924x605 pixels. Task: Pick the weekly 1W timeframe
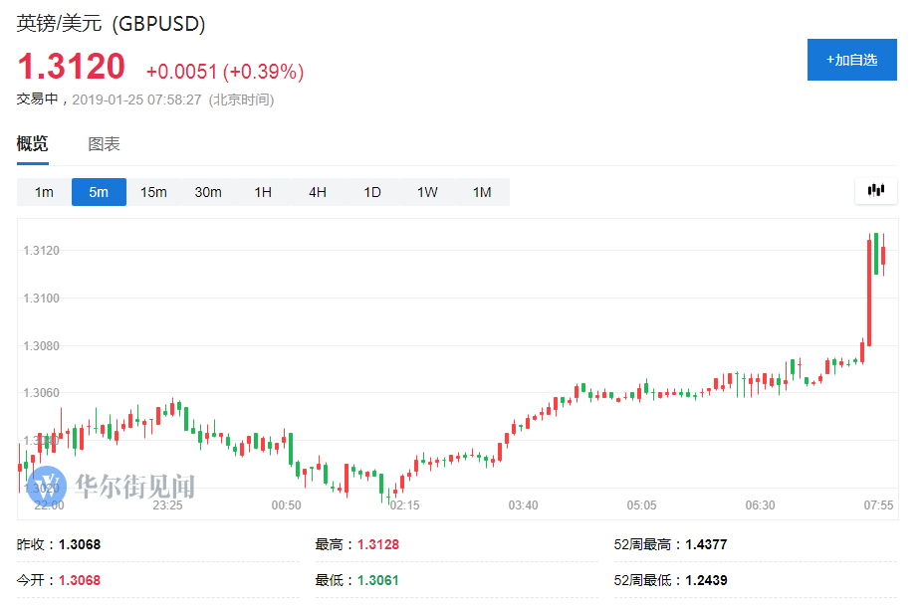click(427, 192)
